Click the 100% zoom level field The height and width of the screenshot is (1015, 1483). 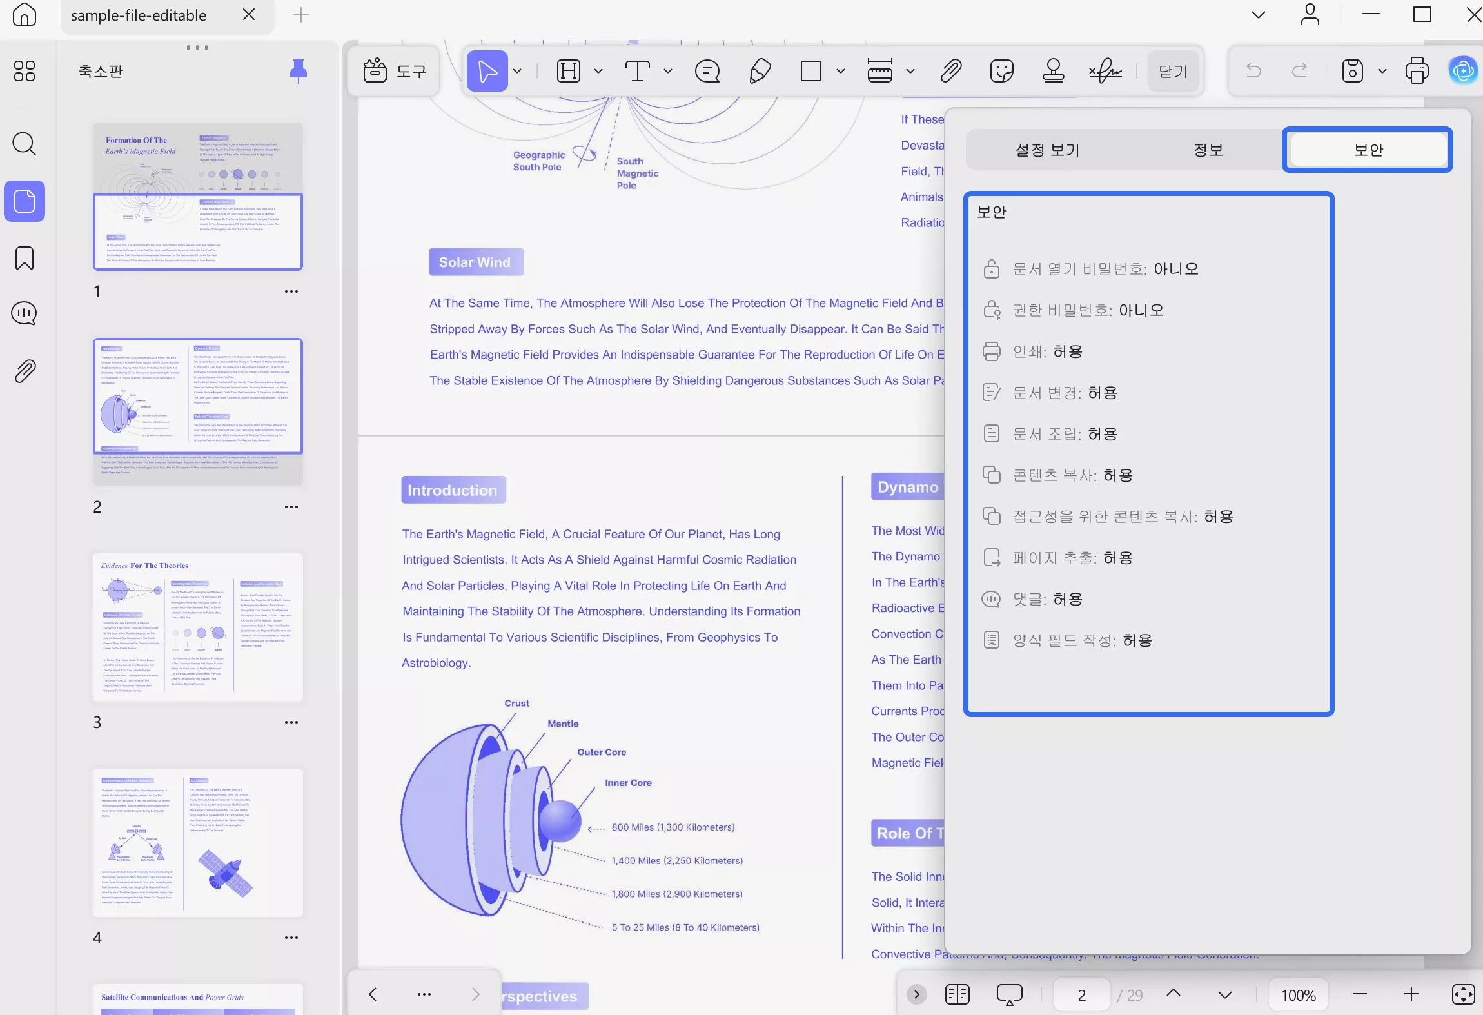click(1298, 995)
